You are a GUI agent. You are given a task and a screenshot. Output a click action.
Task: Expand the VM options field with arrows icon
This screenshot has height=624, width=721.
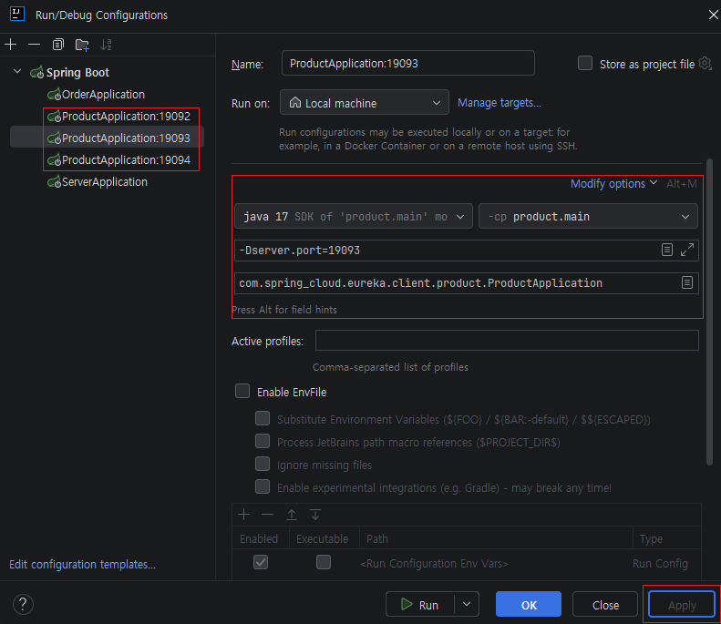tap(687, 250)
